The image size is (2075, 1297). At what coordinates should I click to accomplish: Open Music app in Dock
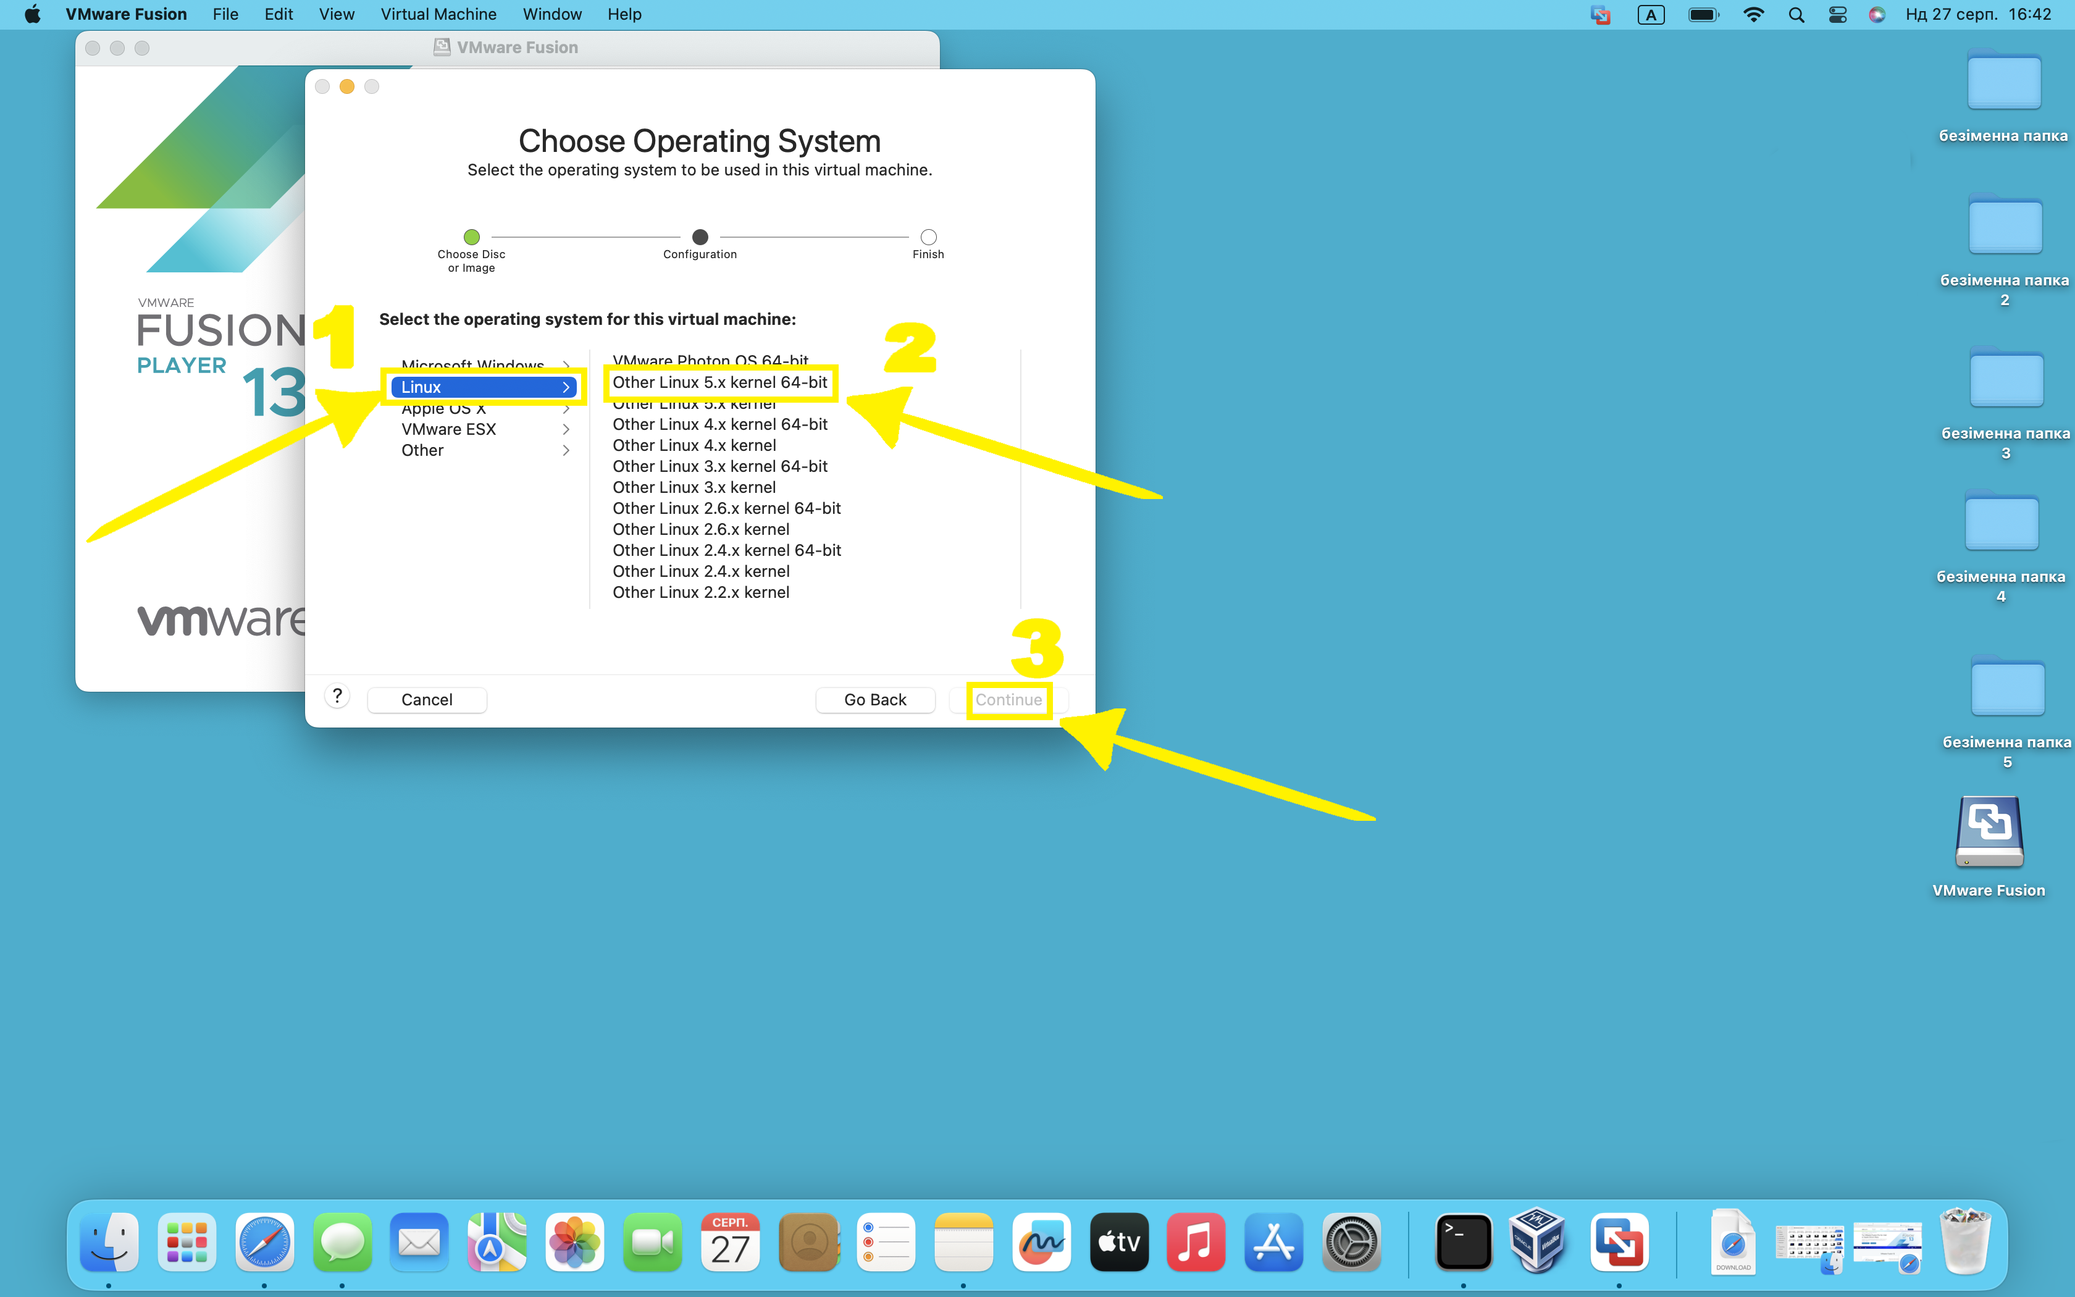pos(1196,1241)
